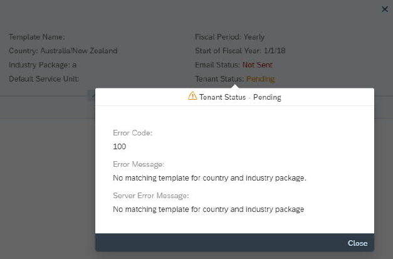Screen dimensions: 393x259
Task: Click the Default Service Unit label
Action: click(44, 79)
